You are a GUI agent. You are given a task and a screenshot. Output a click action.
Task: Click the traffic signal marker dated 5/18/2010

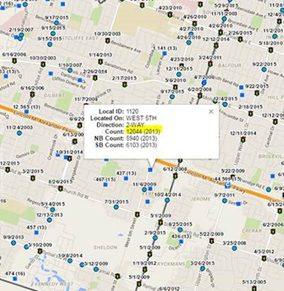coord(271,50)
